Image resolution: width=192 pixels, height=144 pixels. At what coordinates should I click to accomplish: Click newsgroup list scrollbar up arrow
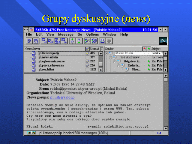click(101, 53)
